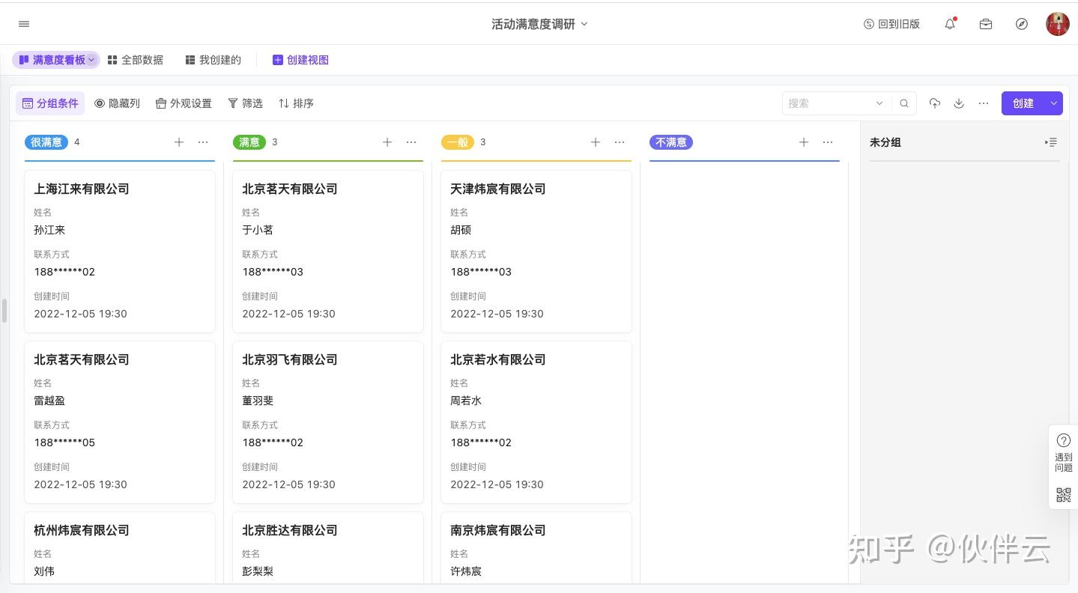Click the left sidebar resize handle
Image resolution: width=1078 pixels, height=593 pixels.
coord(4,310)
